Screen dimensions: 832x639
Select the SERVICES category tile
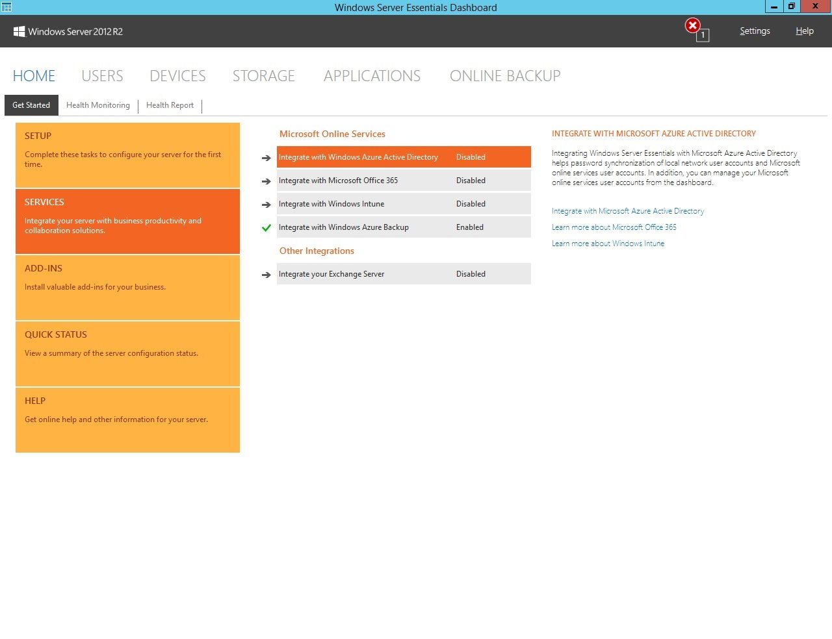click(127, 221)
